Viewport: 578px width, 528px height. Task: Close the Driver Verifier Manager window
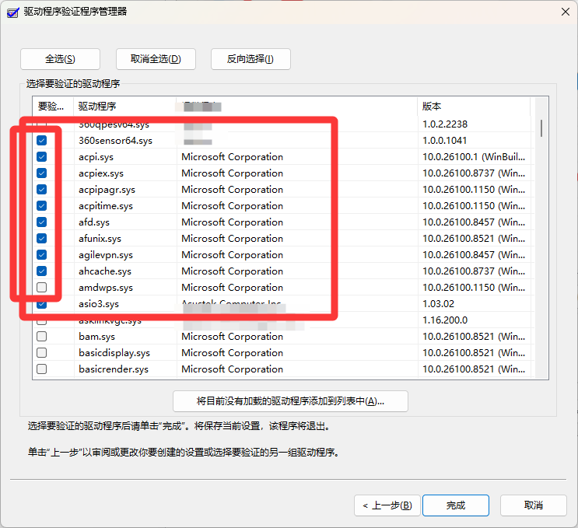click(x=566, y=12)
